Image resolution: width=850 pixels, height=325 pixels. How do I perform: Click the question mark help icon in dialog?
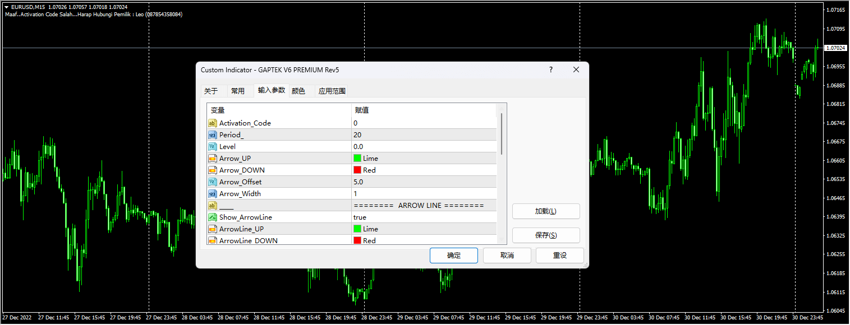(x=550, y=69)
